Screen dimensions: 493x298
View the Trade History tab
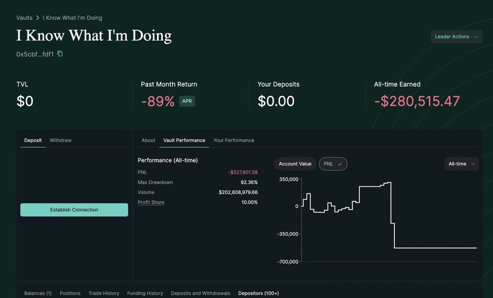[104, 293]
